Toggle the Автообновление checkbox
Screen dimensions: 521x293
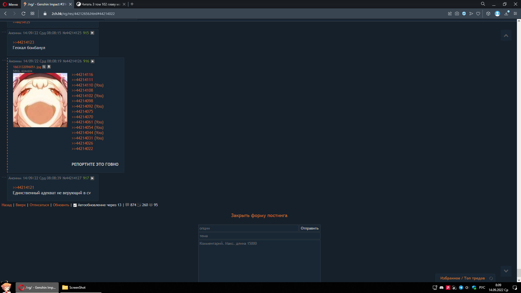[x=75, y=205]
